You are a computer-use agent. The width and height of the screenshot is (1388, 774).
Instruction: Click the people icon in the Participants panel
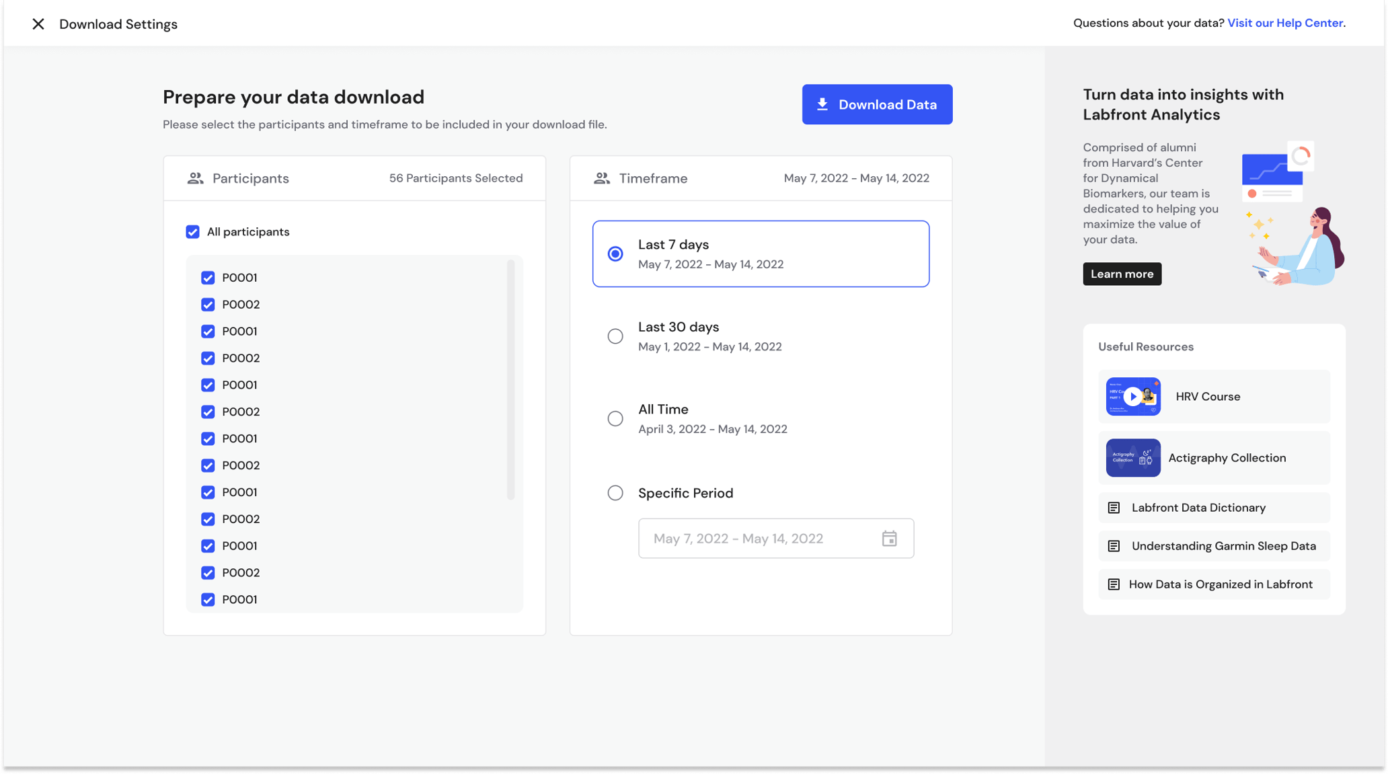pyautogui.click(x=195, y=178)
